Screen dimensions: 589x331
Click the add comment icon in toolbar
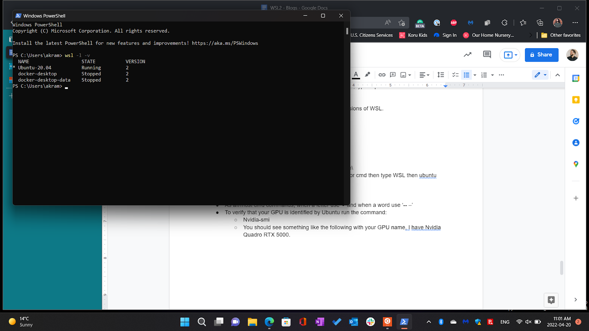393,75
